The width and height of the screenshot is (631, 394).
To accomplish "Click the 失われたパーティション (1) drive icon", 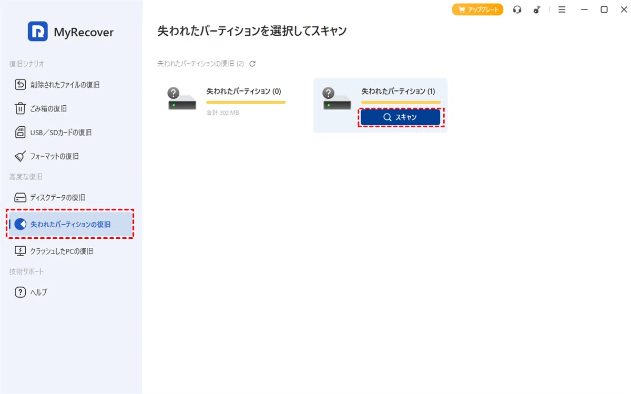I will pos(337,98).
